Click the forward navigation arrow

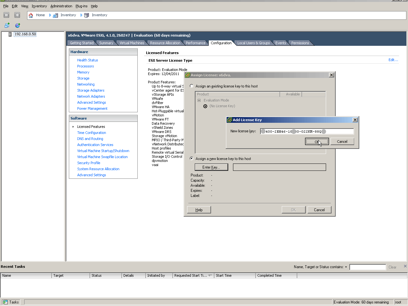point(17,15)
